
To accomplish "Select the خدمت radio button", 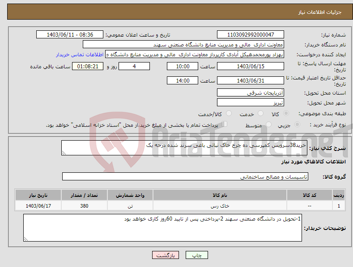I will pyautogui.click(x=260, y=113).
